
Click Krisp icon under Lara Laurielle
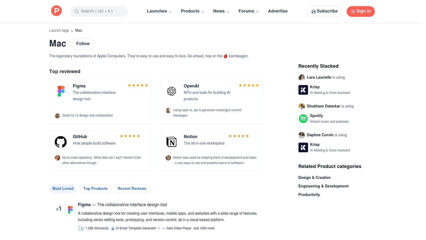pyautogui.click(x=303, y=90)
